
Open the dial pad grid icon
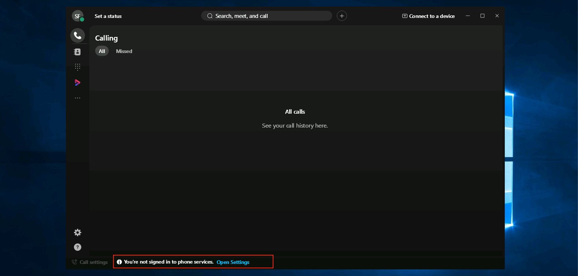pyautogui.click(x=77, y=67)
